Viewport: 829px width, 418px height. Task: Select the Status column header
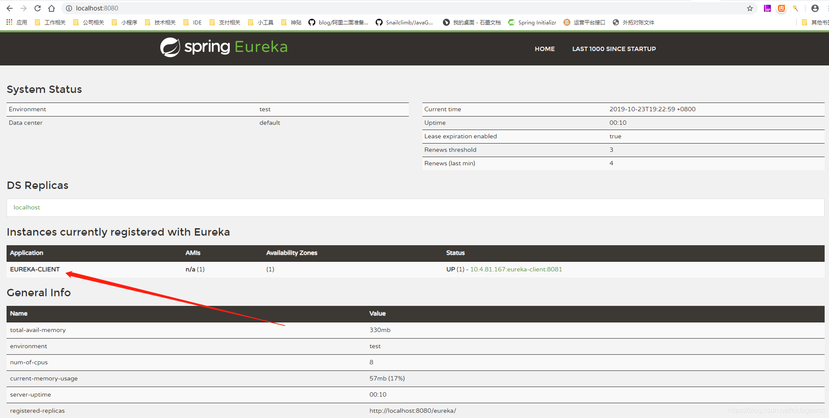pyautogui.click(x=455, y=253)
